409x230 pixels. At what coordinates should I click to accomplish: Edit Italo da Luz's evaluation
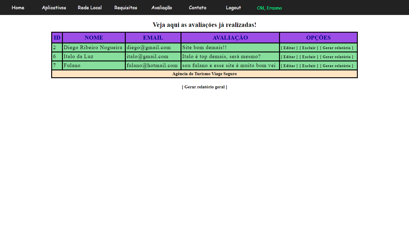[289, 57]
